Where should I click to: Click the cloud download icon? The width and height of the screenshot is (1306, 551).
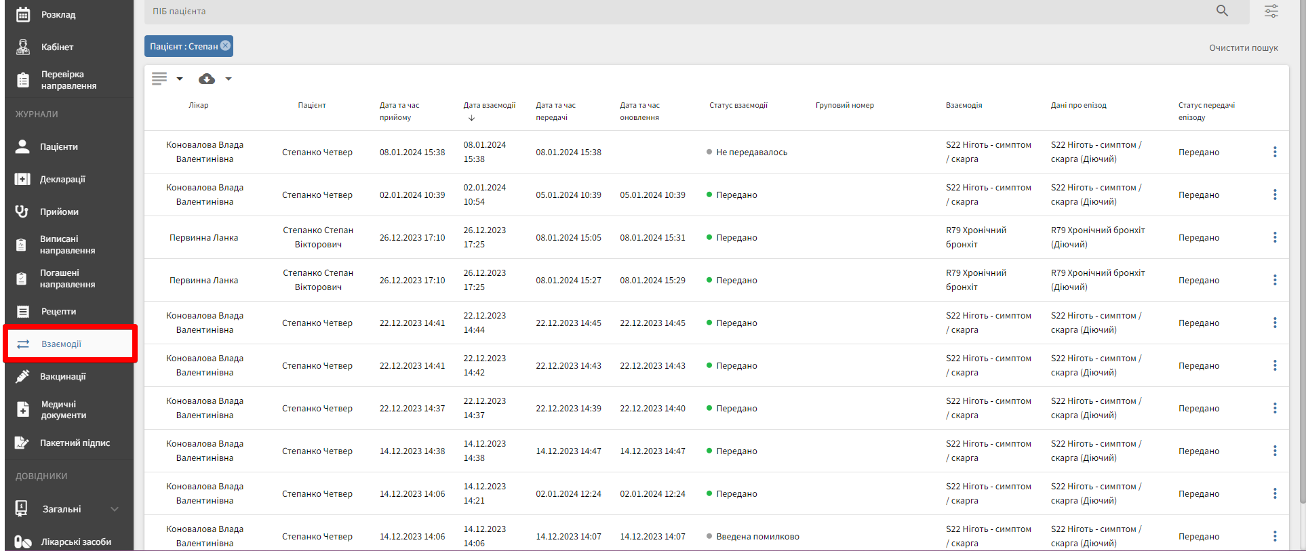tap(207, 79)
